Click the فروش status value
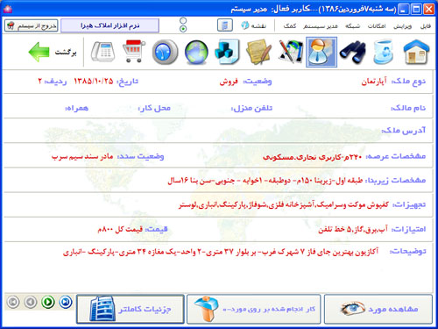This screenshot has width=438, height=329. [229, 82]
